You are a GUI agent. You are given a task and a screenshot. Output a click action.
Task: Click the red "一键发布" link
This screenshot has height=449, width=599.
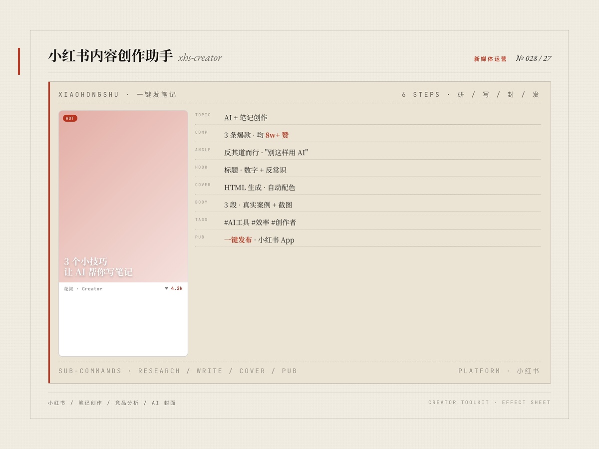[238, 240]
